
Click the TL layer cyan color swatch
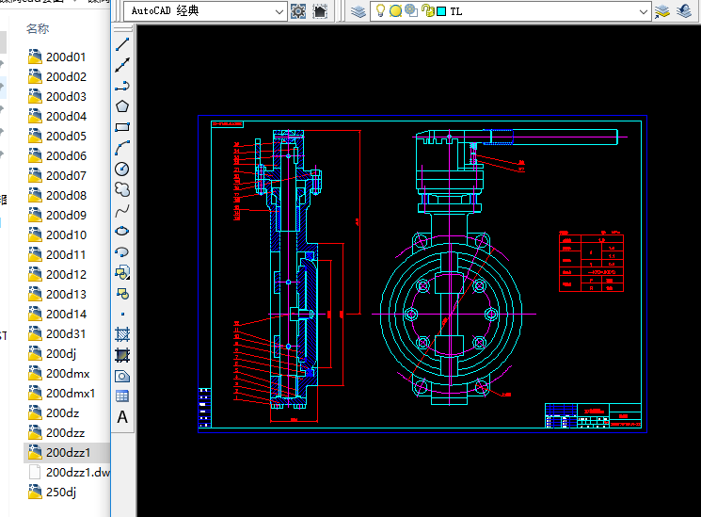point(441,11)
